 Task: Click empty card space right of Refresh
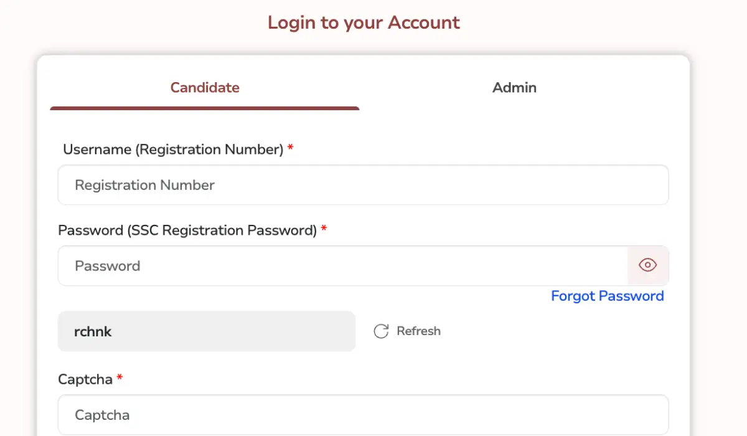point(560,331)
